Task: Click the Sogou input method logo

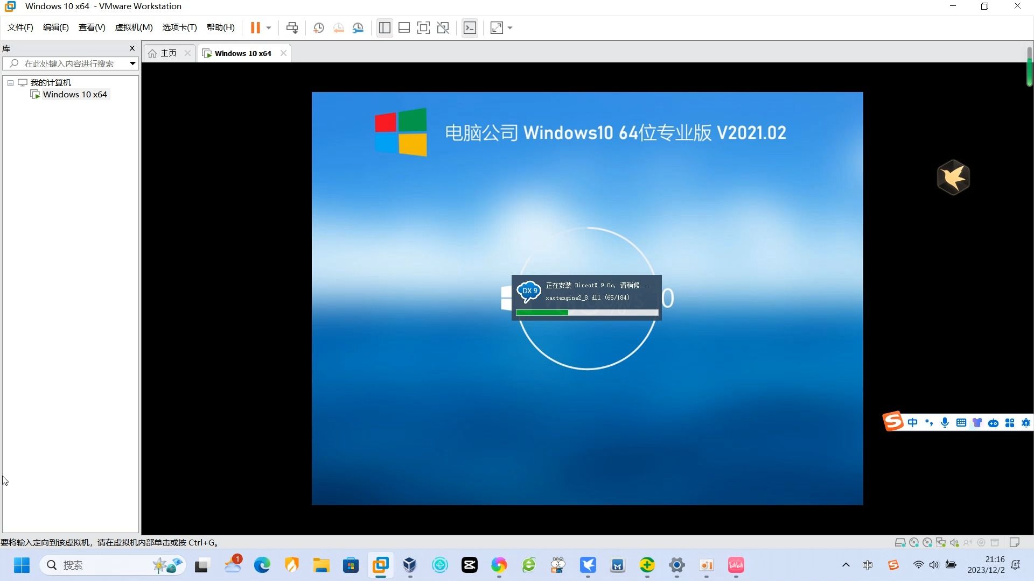Action: click(893, 421)
